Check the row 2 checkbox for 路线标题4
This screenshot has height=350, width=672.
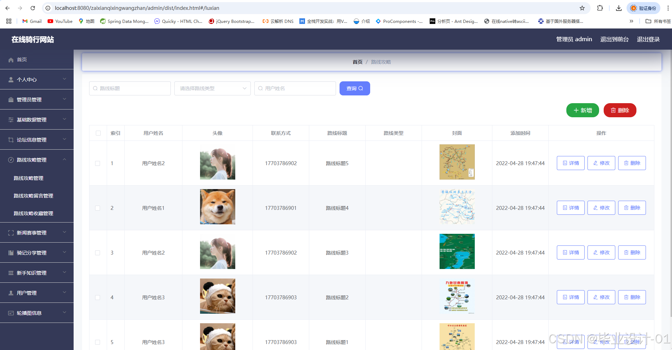(x=98, y=208)
